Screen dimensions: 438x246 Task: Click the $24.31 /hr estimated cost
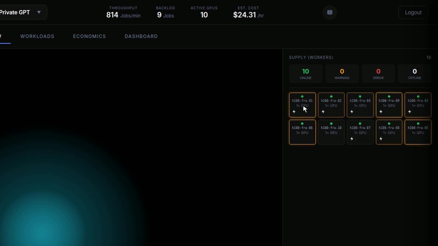pos(248,15)
